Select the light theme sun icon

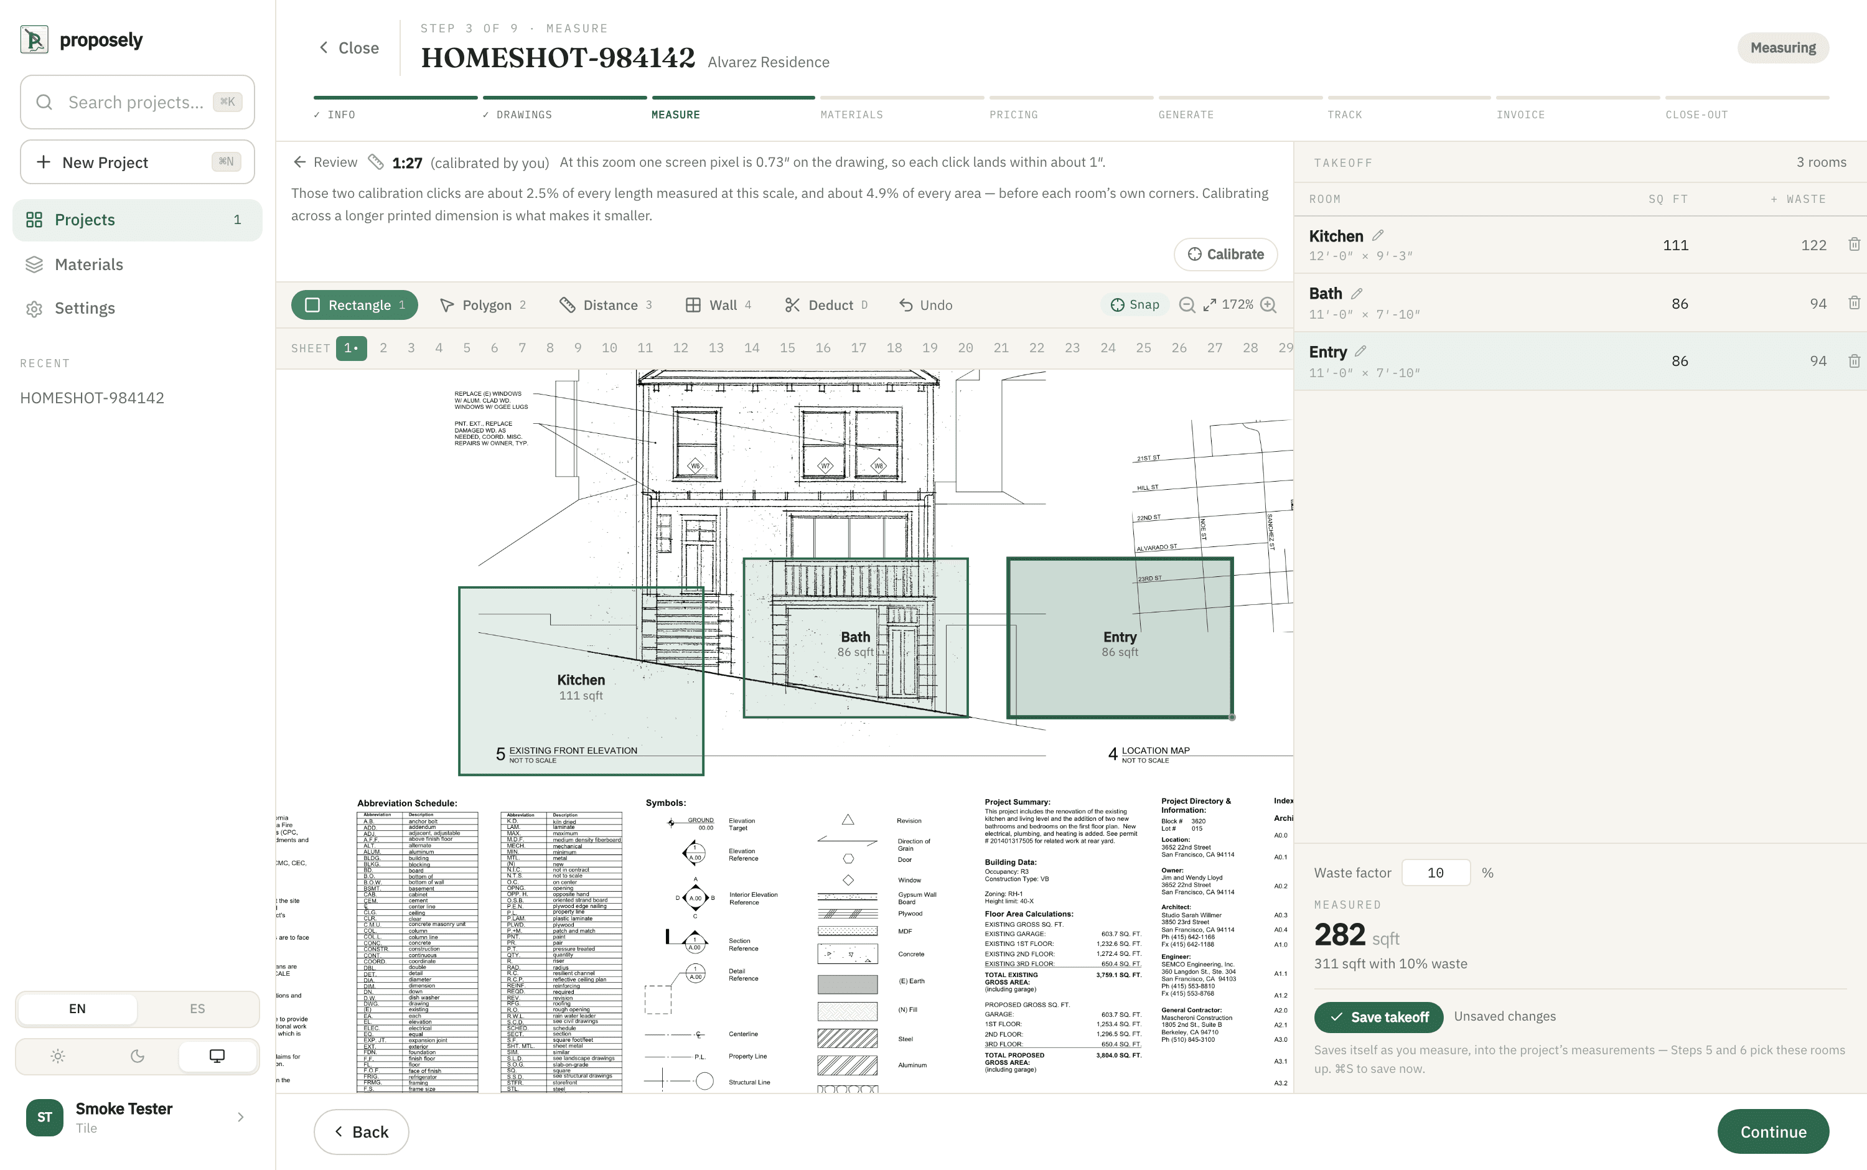point(58,1056)
